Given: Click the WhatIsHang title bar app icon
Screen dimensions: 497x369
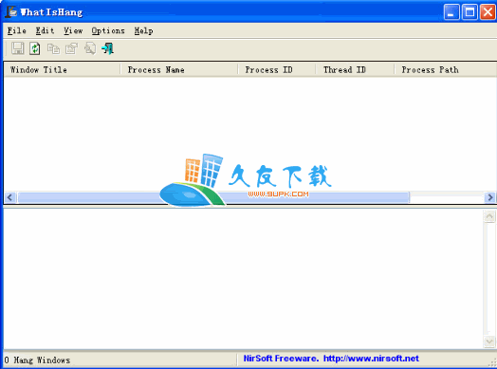Looking at the screenshot, I should pos(11,11).
